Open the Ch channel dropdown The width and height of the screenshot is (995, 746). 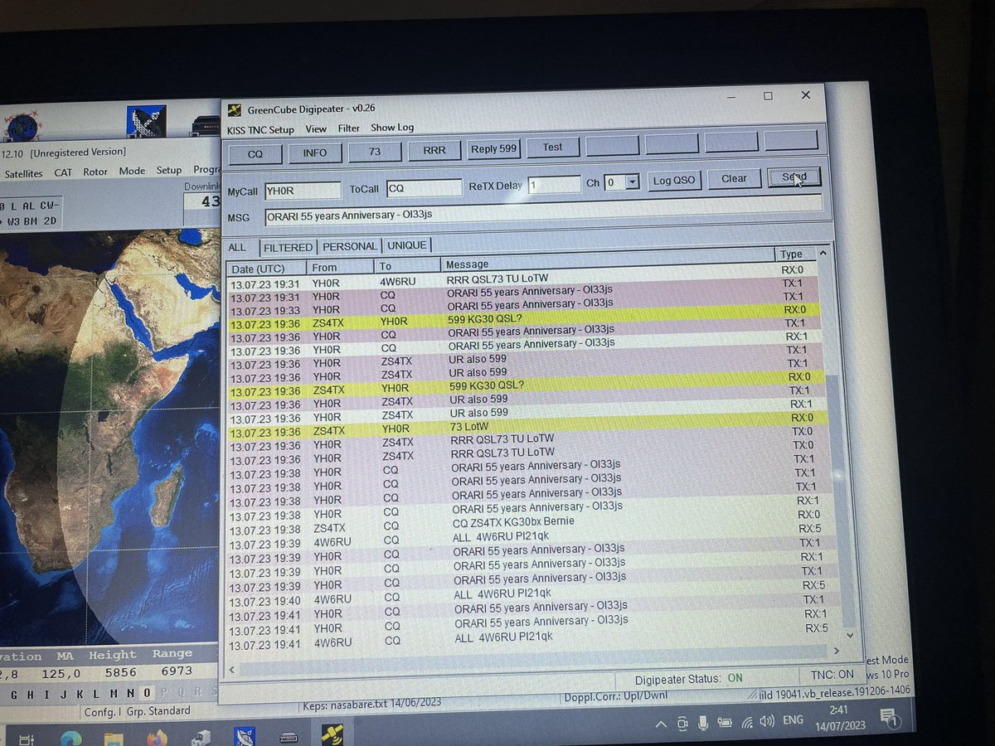[633, 182]
